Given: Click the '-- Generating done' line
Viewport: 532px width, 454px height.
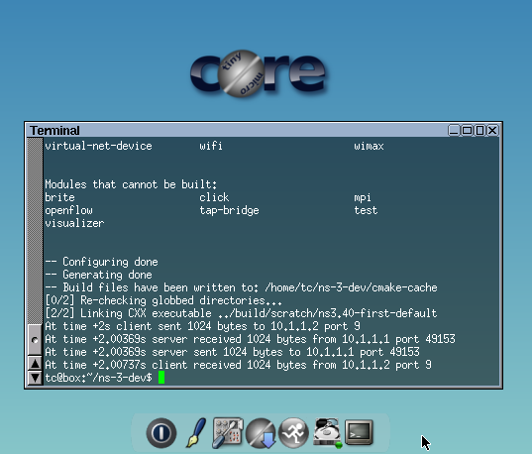Looking at the screenshot, I should point(98,275).
